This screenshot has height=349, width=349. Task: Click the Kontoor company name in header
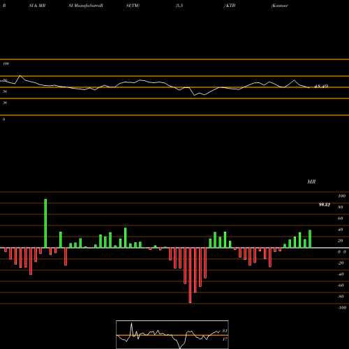tap(280, 6)
